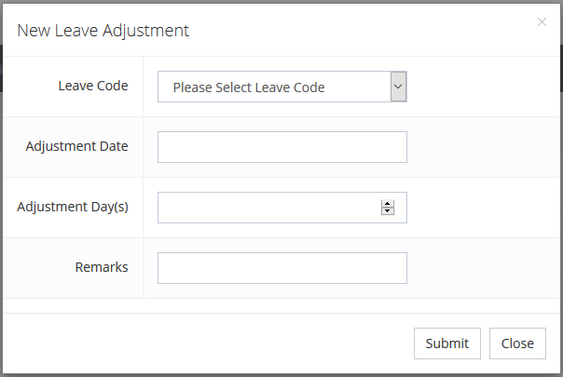Click the Adjustment Day(s) label
This screenshot has height=377, width=563.
coord(73,207)
